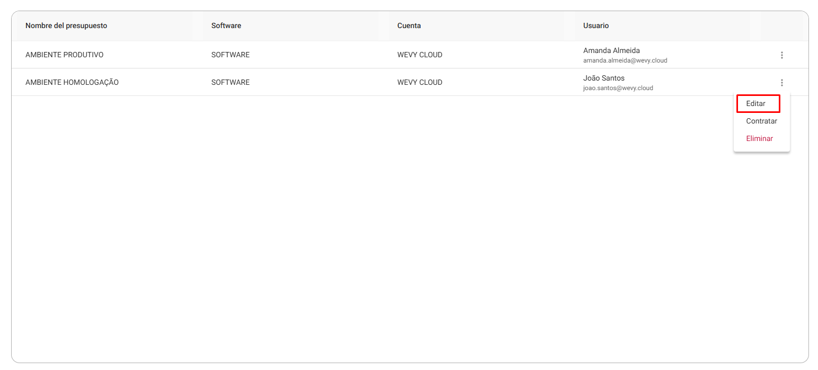Click the user name João Santos

tap(604, 78)
